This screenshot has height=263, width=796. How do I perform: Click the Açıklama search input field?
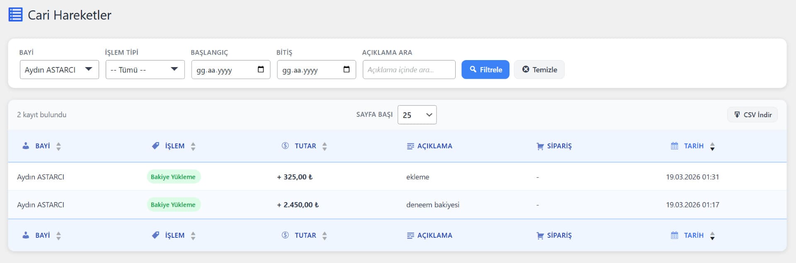tap(409, 70)
